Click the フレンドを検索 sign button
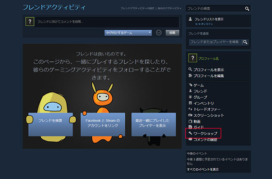The width and height of the screenshot is (272, 179). point(51,124)
